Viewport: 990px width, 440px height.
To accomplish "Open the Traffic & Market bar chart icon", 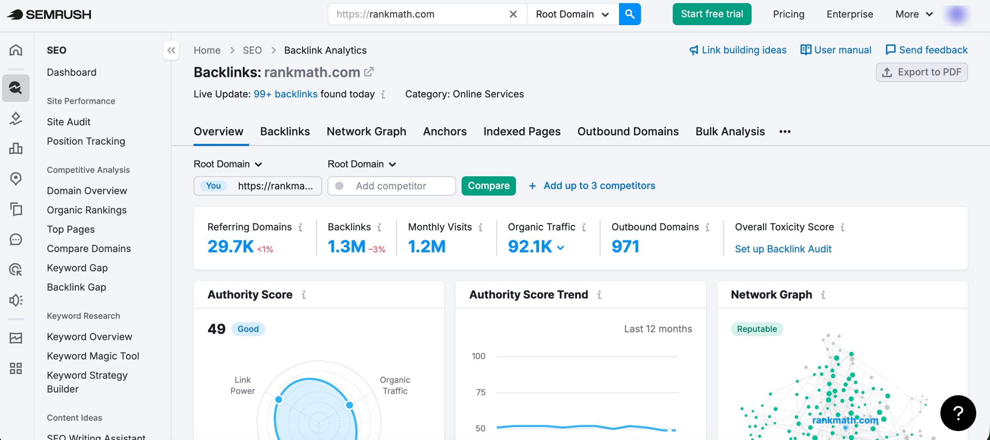I will (x=16, y=148).
